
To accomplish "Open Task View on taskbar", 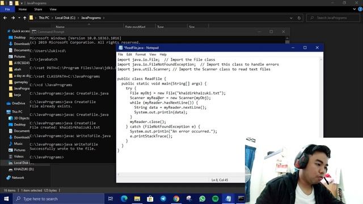I will (x=111, y=199).
